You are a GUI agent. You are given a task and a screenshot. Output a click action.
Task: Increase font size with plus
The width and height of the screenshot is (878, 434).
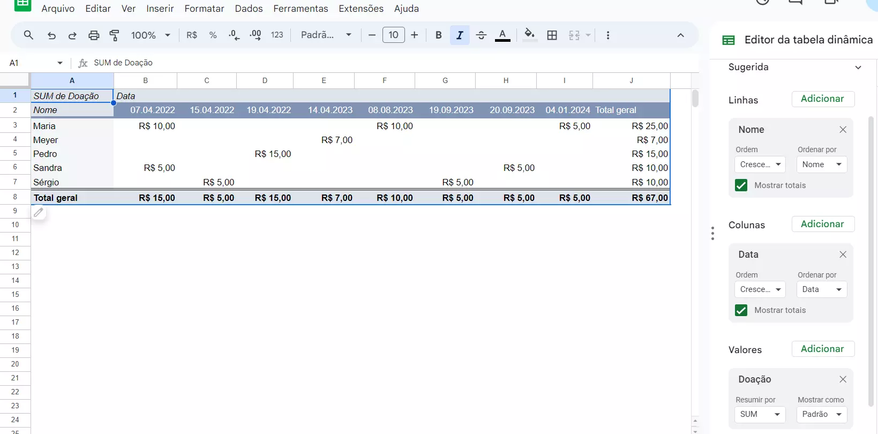pyautogui.click(x=415, y=35)
